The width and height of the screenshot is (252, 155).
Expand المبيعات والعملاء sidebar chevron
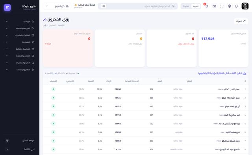(7, 28)
